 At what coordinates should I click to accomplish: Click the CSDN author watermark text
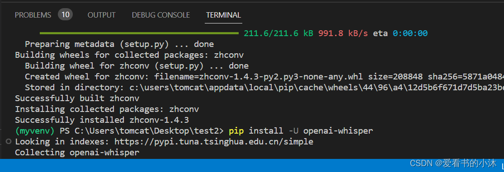[x=453, y=163]
